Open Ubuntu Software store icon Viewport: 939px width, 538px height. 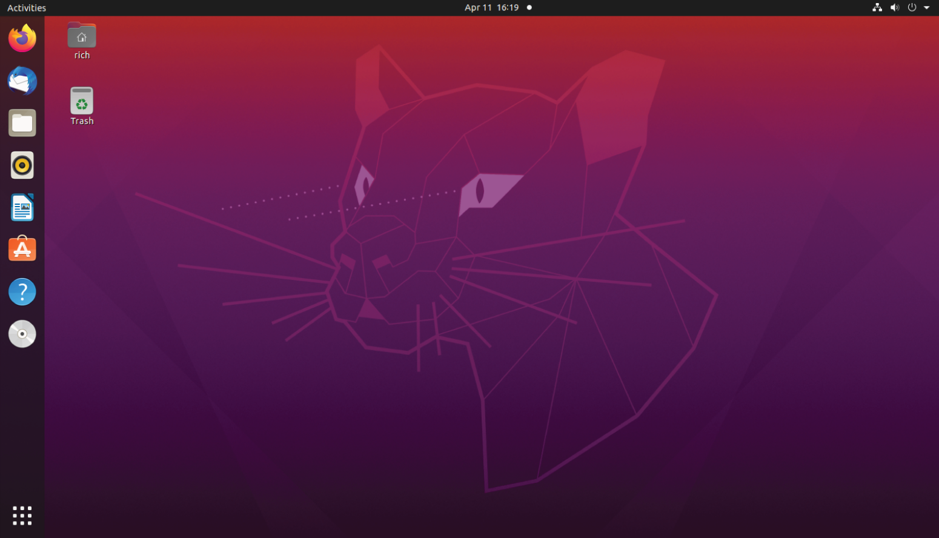(x=22, y=249)
